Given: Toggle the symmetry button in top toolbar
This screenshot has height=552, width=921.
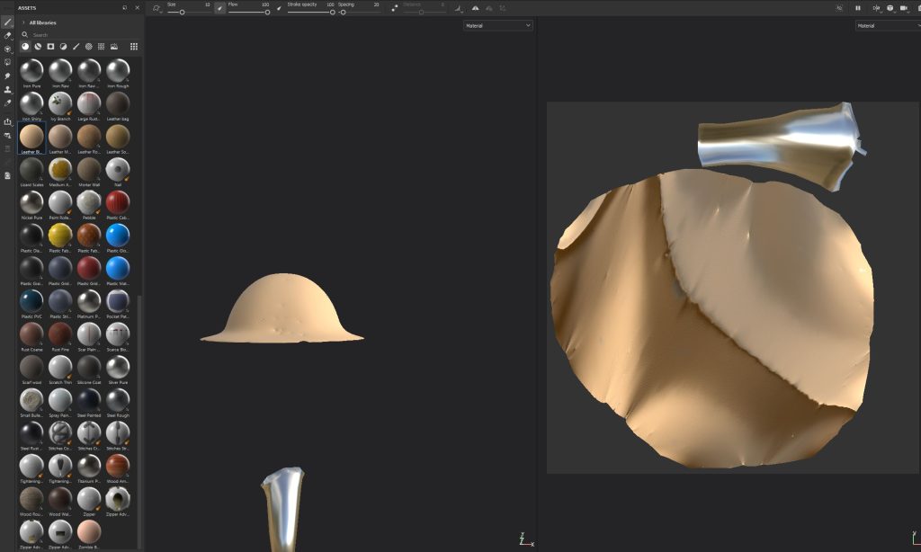Looking at the screenshot, I should pyautogui.click(x=459, y=8).
